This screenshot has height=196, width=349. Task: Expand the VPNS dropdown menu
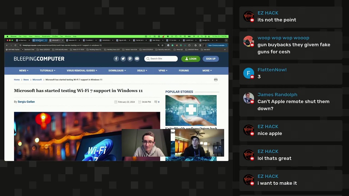(163, 71)
